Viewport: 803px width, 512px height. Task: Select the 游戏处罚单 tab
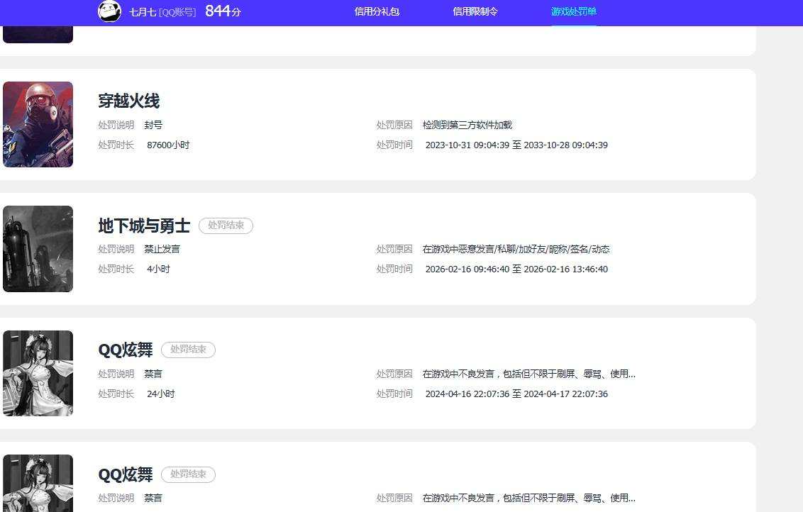click(574, 11)
